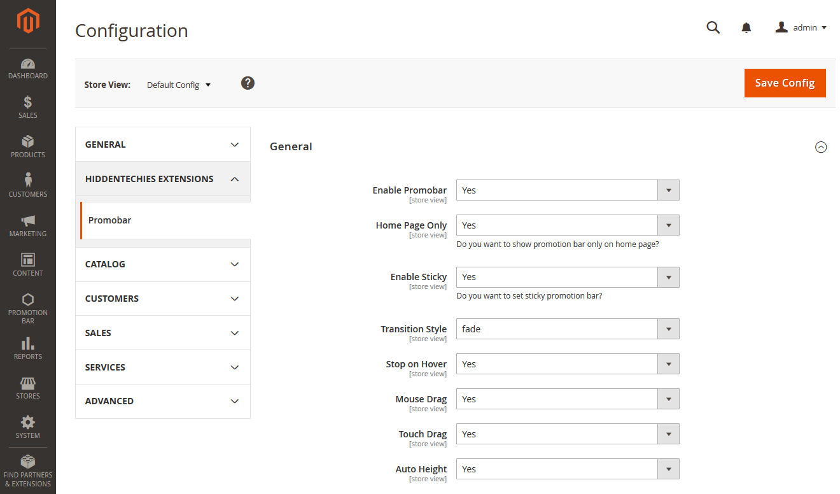The image size is (840, 494).
Task: Open the Enable Promobar dropdown
Action: click(x=567, y=190)
